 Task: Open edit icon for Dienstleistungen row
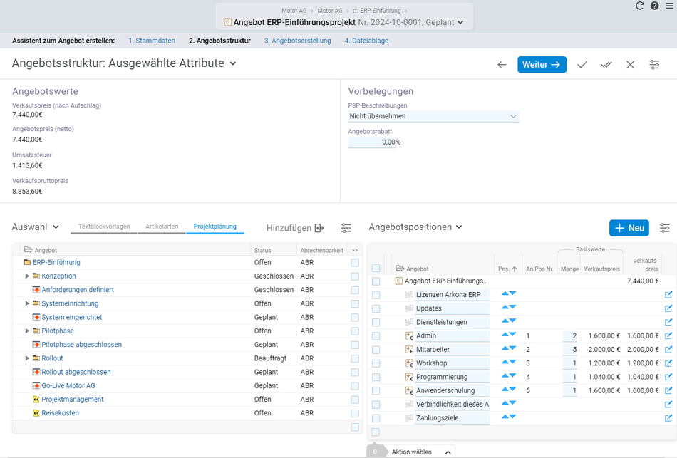point(668,322)
